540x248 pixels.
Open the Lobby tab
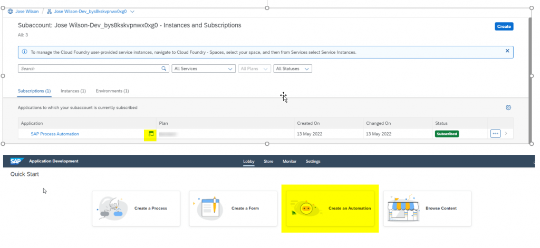click(249, 161)
